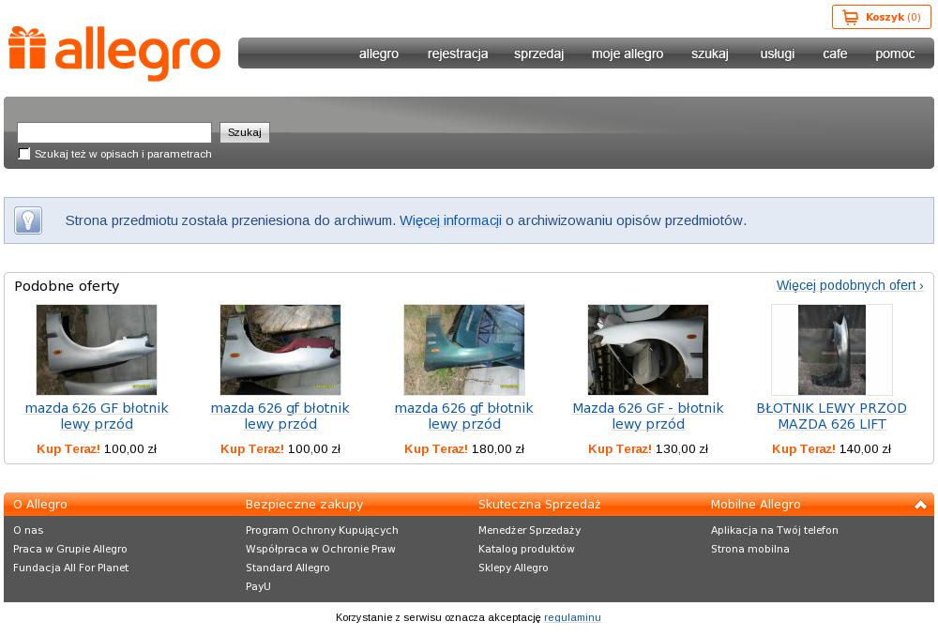
Task: Click the O Allegro footer heading
Action: pos(40,505)
